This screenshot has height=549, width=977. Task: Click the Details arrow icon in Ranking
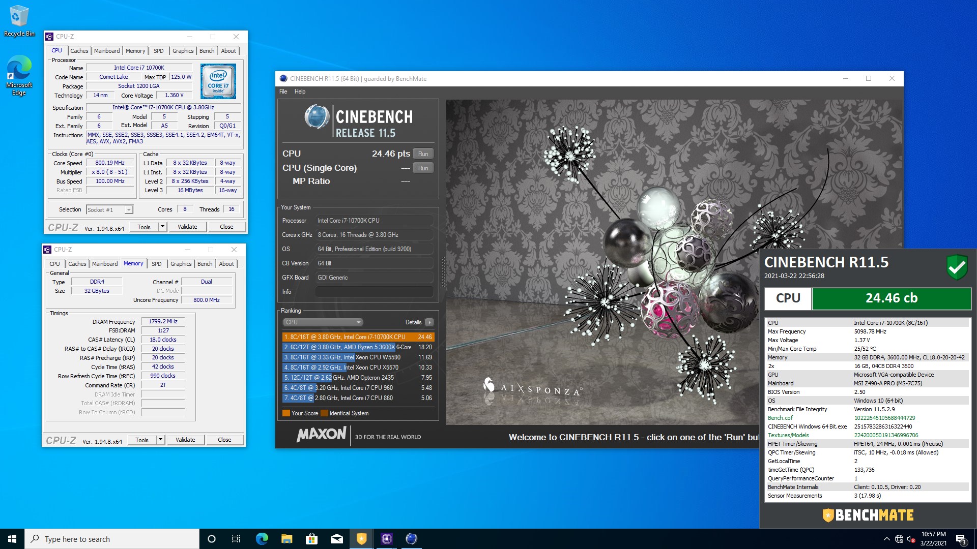(429, 322)
